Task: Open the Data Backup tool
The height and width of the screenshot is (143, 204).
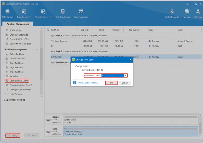Action: (x=7, y=13)
